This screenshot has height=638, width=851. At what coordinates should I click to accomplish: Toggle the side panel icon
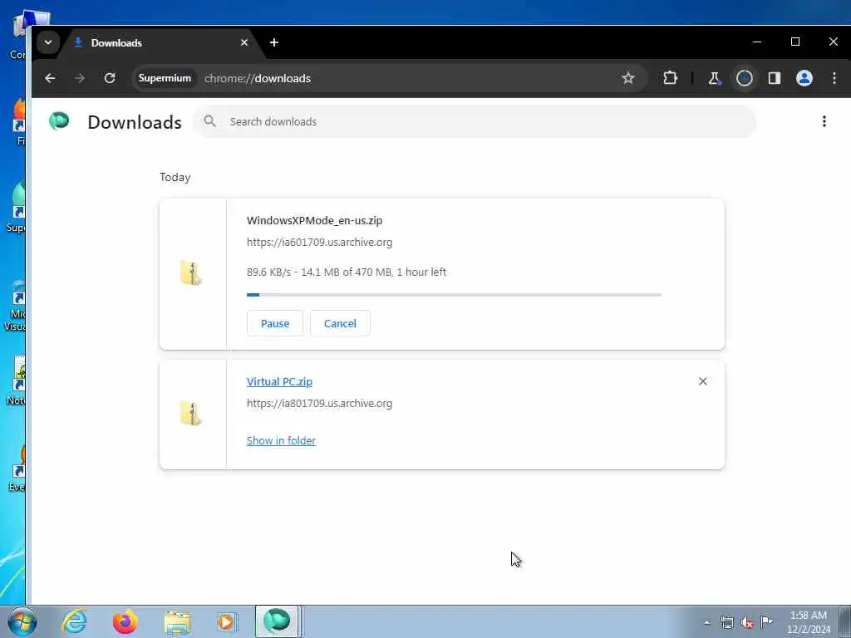775,78
